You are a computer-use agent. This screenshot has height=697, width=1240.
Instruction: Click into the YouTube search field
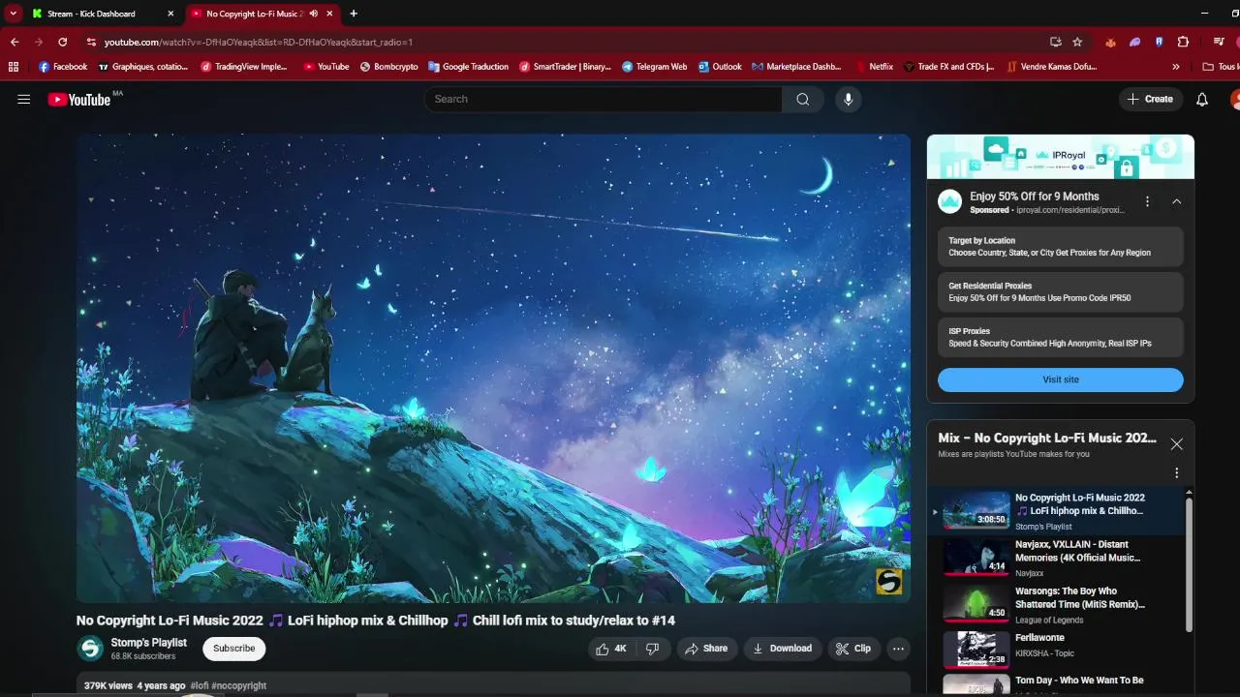(x=603, y=99)
